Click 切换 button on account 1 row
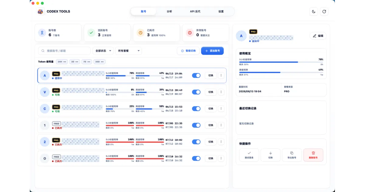 pyautogui.click(x=211, y=125)
